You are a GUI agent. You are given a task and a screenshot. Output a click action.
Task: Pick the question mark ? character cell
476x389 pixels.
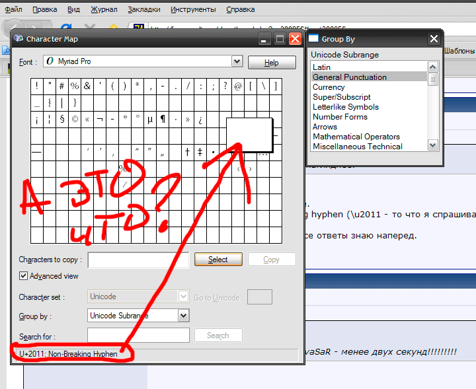click(225, 86)
